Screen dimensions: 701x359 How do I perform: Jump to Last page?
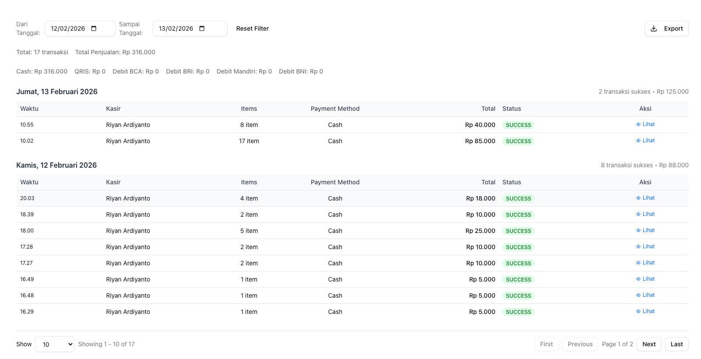coord(676,344)
